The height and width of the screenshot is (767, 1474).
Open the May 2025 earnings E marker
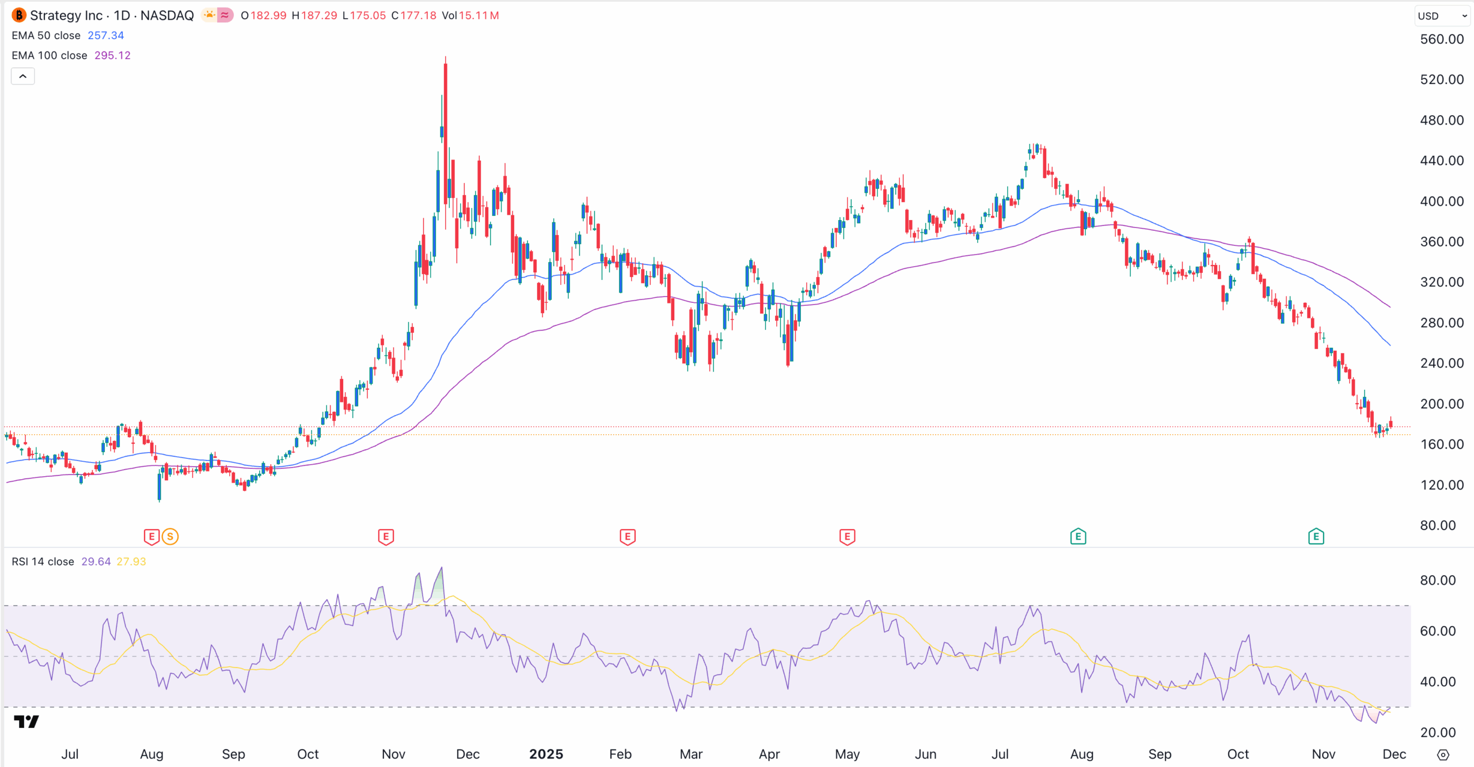847,537
